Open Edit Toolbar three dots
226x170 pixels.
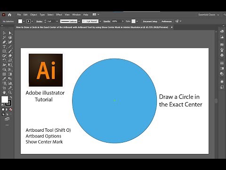[x=7, y=125]
